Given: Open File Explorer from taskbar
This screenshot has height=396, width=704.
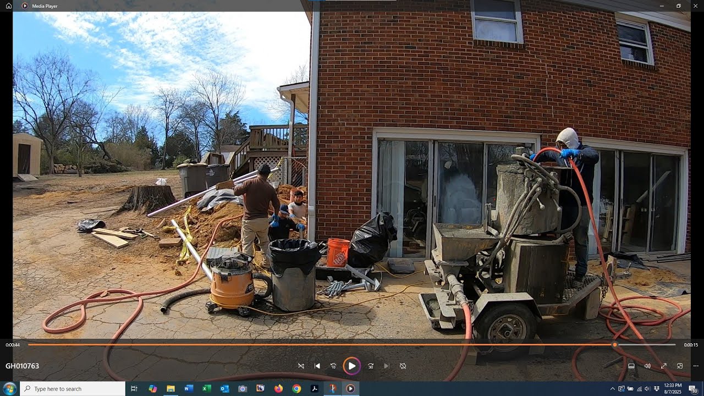Looking at the screenshot, I should (x=170, y=389).
